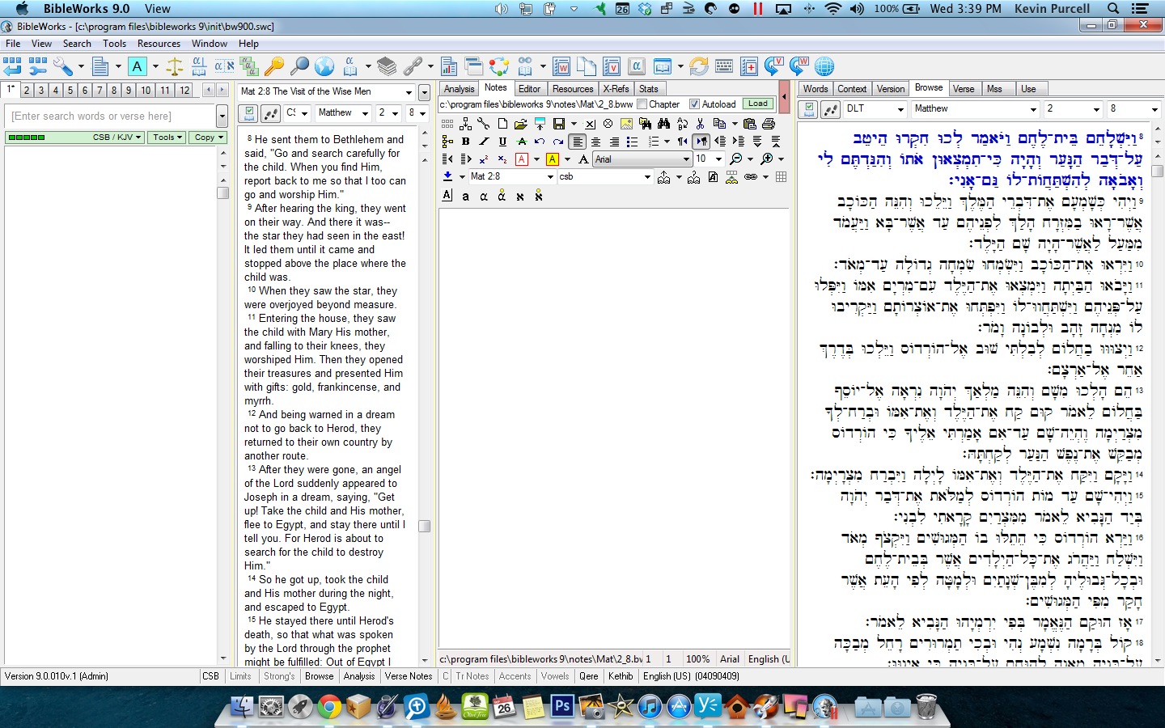Screen dimensions: 1165x728
Task: Click the open folder icon in notes toolbar
Action: (x=520, y=124)
